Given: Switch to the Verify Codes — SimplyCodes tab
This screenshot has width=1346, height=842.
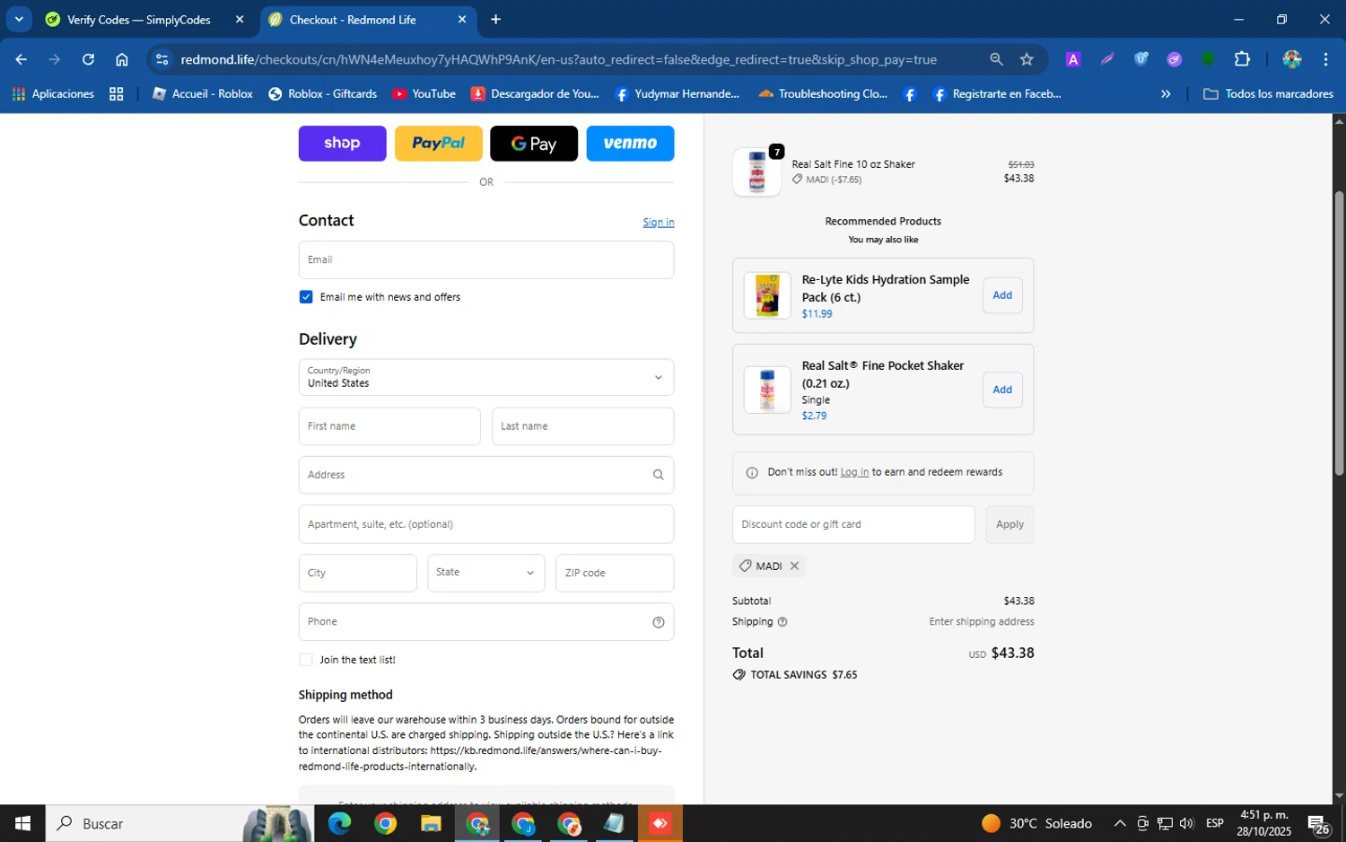Looking at the screenshot, I should point(139,20).
